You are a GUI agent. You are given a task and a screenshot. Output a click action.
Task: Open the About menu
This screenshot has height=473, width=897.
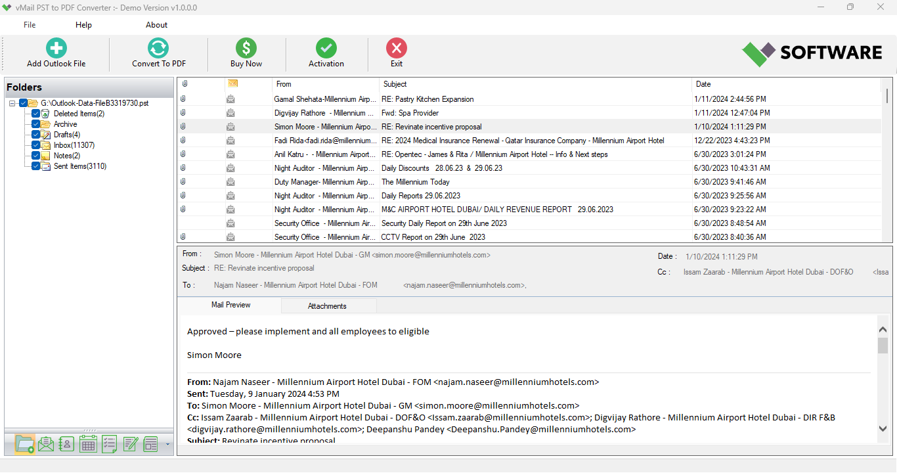(x=156, y=24)
